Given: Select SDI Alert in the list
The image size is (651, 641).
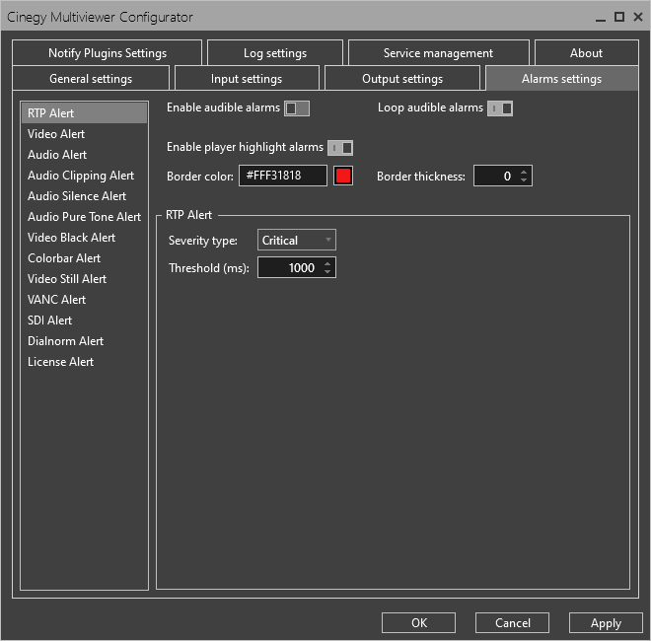Looking at the screenshot, I should [84, 320].
